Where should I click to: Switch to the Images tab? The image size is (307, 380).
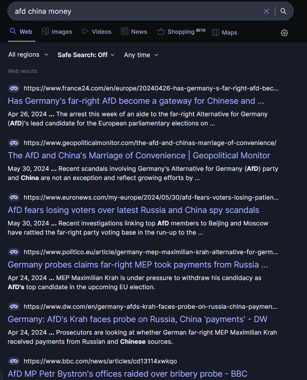pos(57,32)
